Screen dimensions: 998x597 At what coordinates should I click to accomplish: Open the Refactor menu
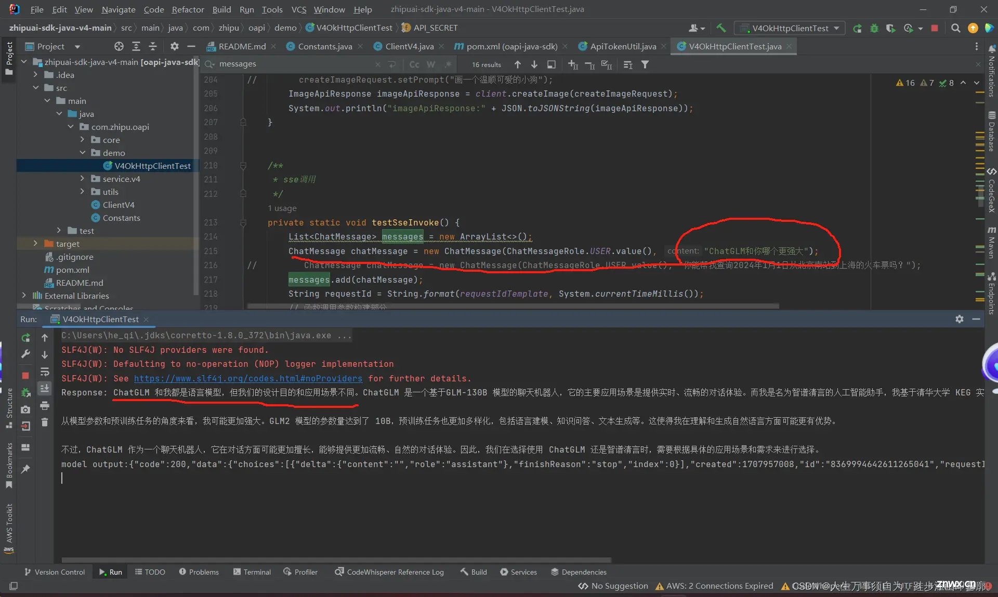tap(188, 9)
